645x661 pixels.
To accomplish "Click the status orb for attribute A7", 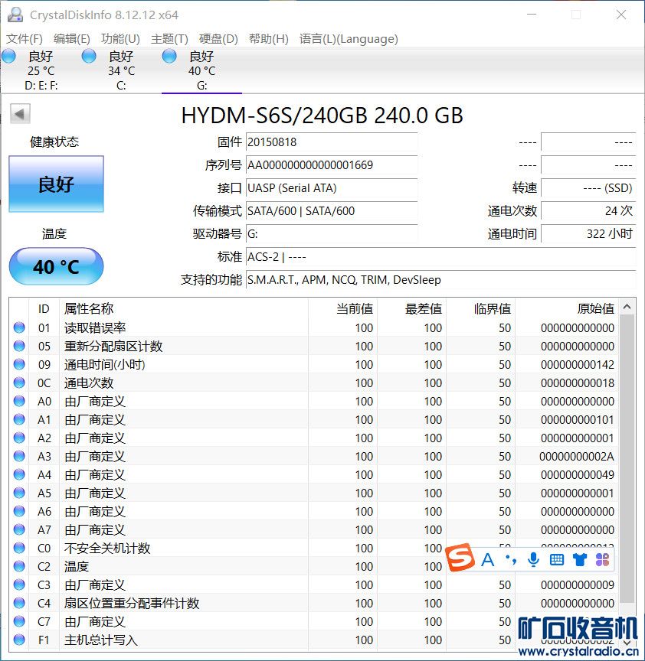I will pyautogui.click(x=19, y=529).
